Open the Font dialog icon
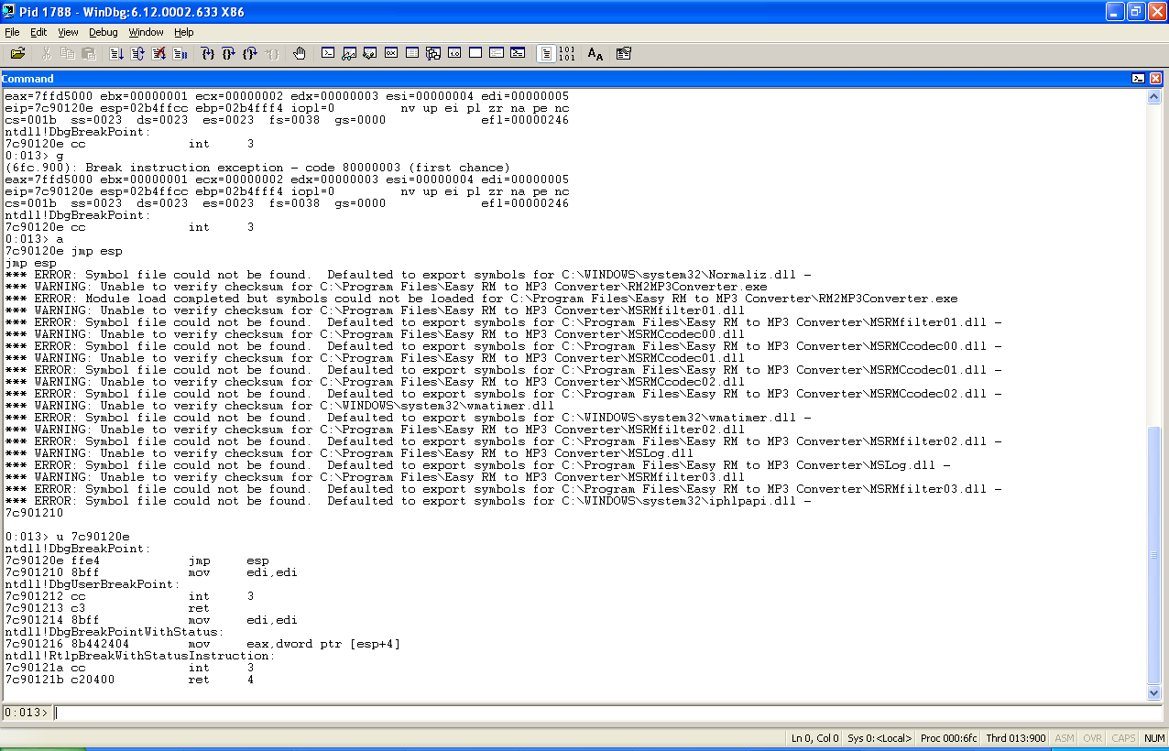 point(595,54)
